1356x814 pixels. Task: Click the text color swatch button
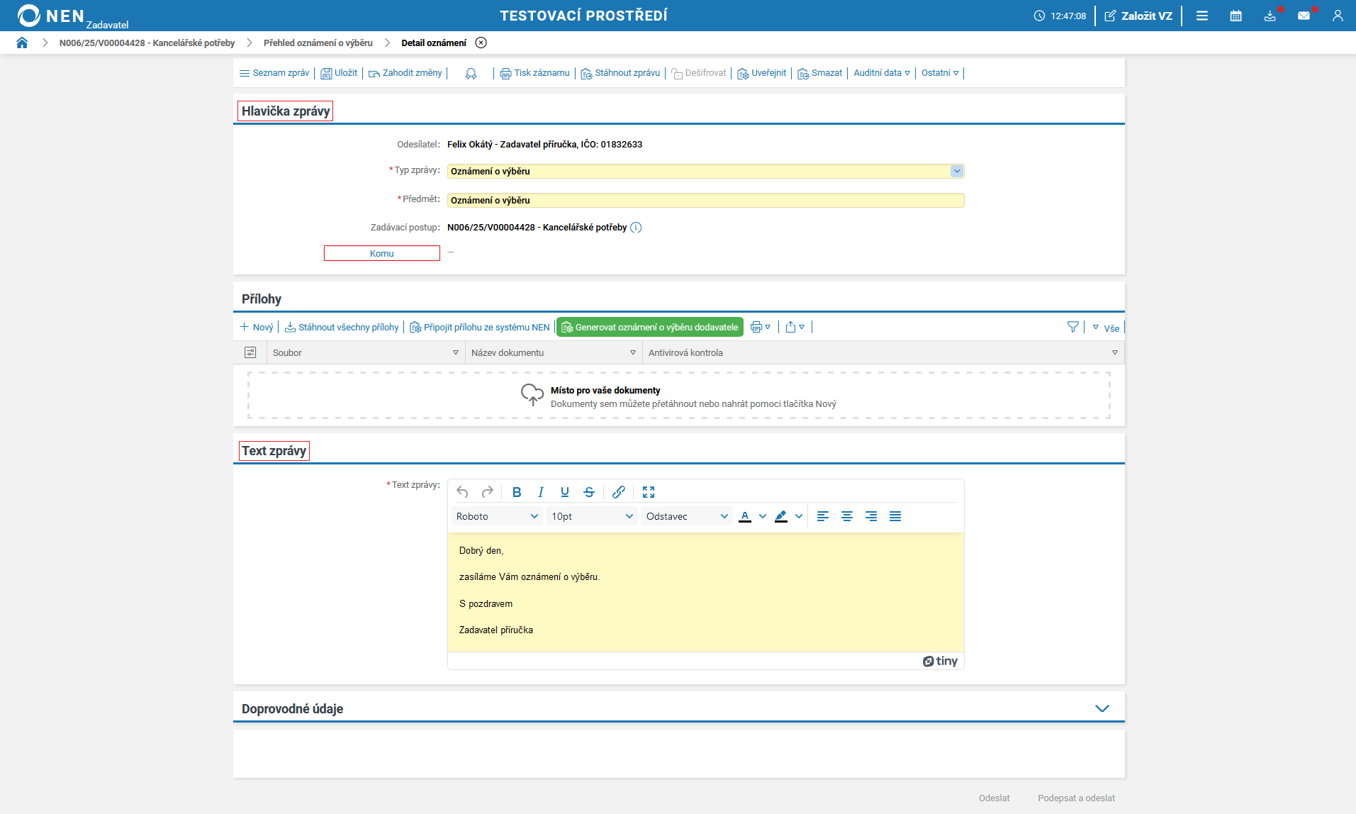click(744, 516)
